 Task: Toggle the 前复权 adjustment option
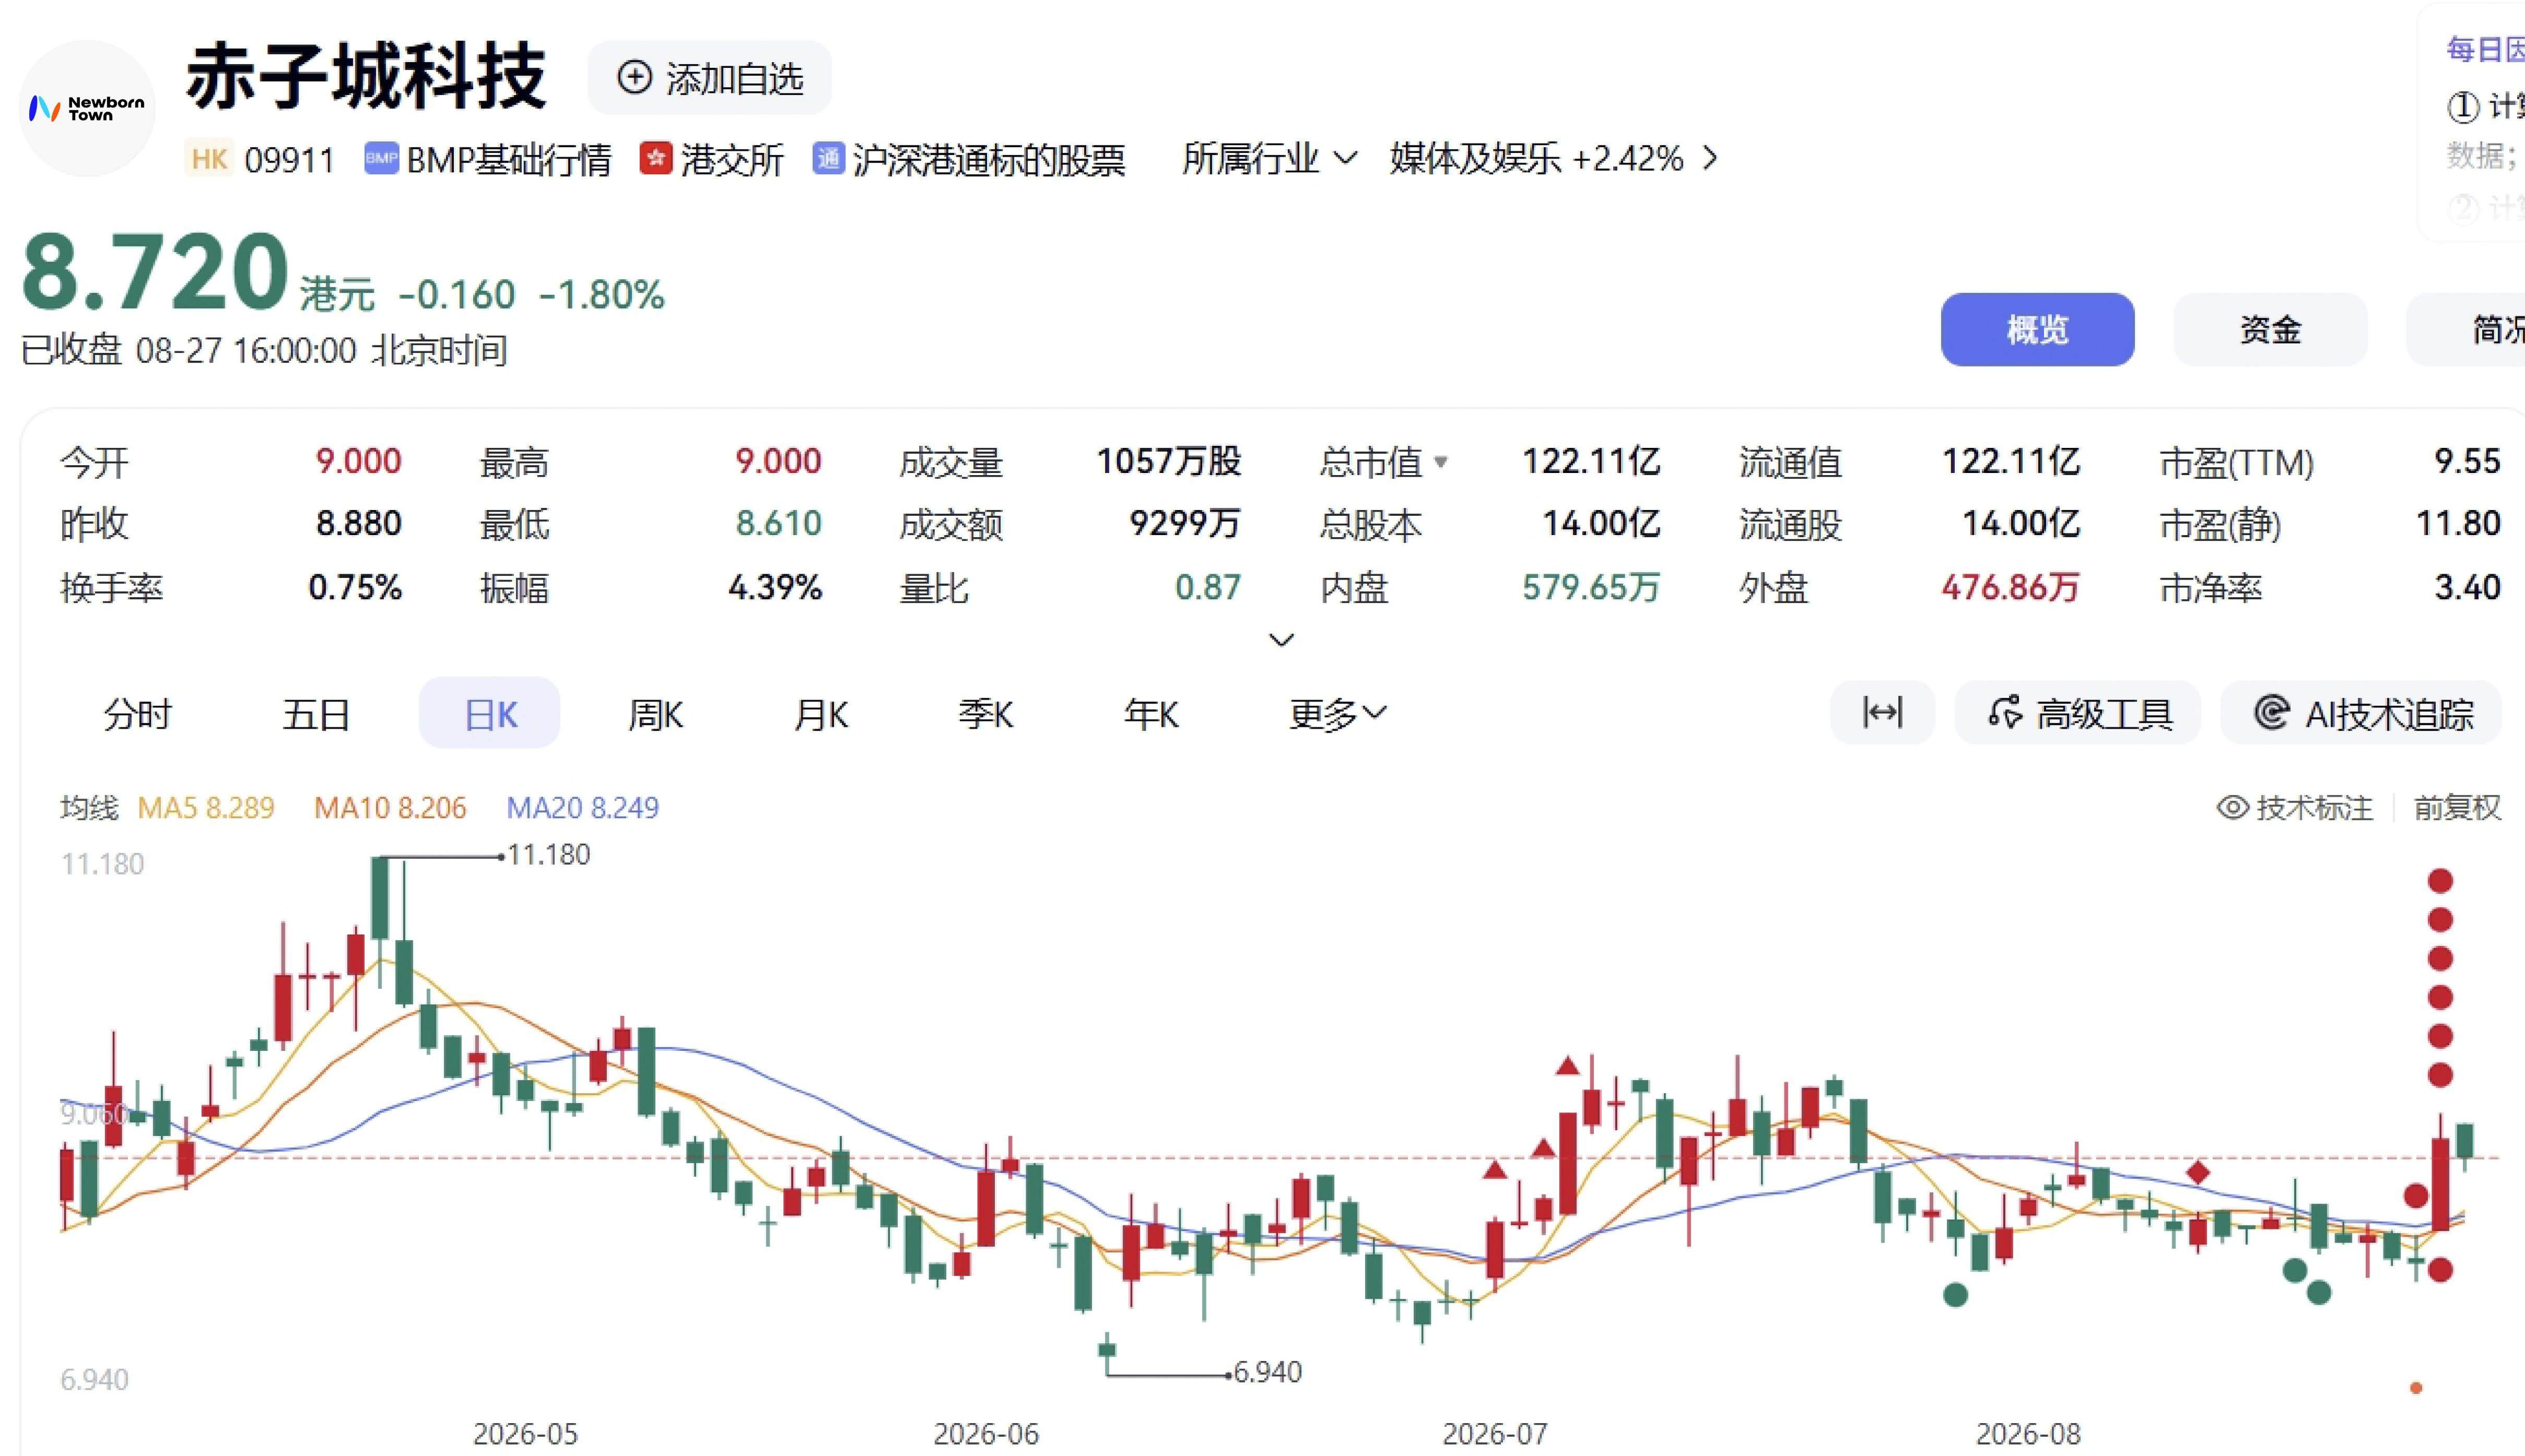click(2457, 807)
